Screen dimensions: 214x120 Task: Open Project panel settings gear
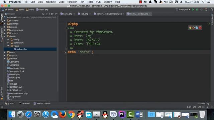click(52, 14)
